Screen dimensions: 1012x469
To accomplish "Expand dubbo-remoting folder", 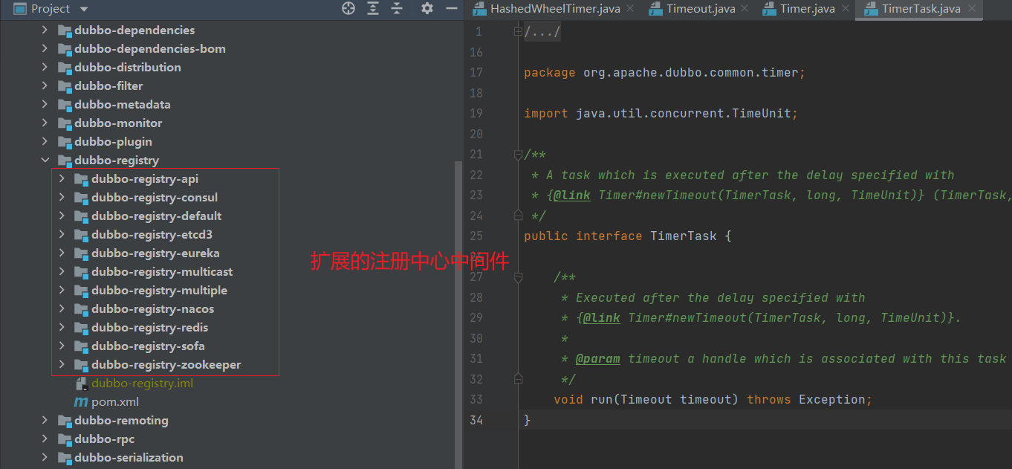I will 45,420.
